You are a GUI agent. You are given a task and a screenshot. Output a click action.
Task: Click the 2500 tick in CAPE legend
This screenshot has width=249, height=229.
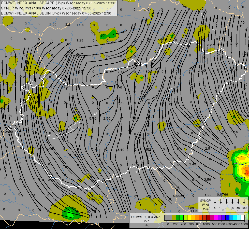(x=229, y=224)
